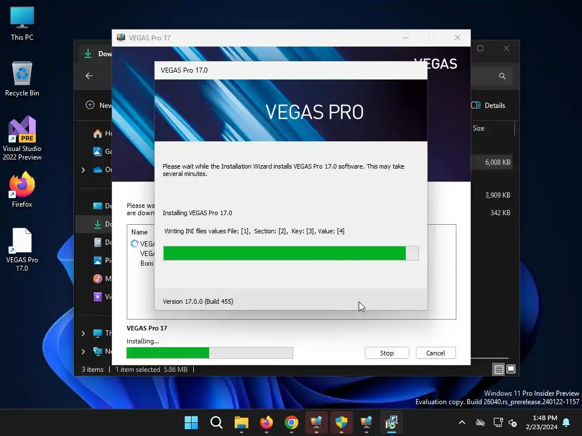This screenshot has height=436, width=582.
Task: Click the New button in File Explorer
Action: coord(98,105)
